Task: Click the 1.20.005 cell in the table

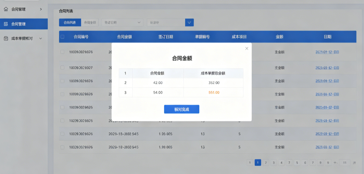Action: [165, 134]
